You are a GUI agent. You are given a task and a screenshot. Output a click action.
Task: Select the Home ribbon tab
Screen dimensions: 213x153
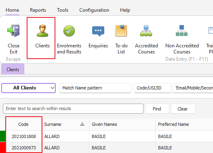click(13, 10)
